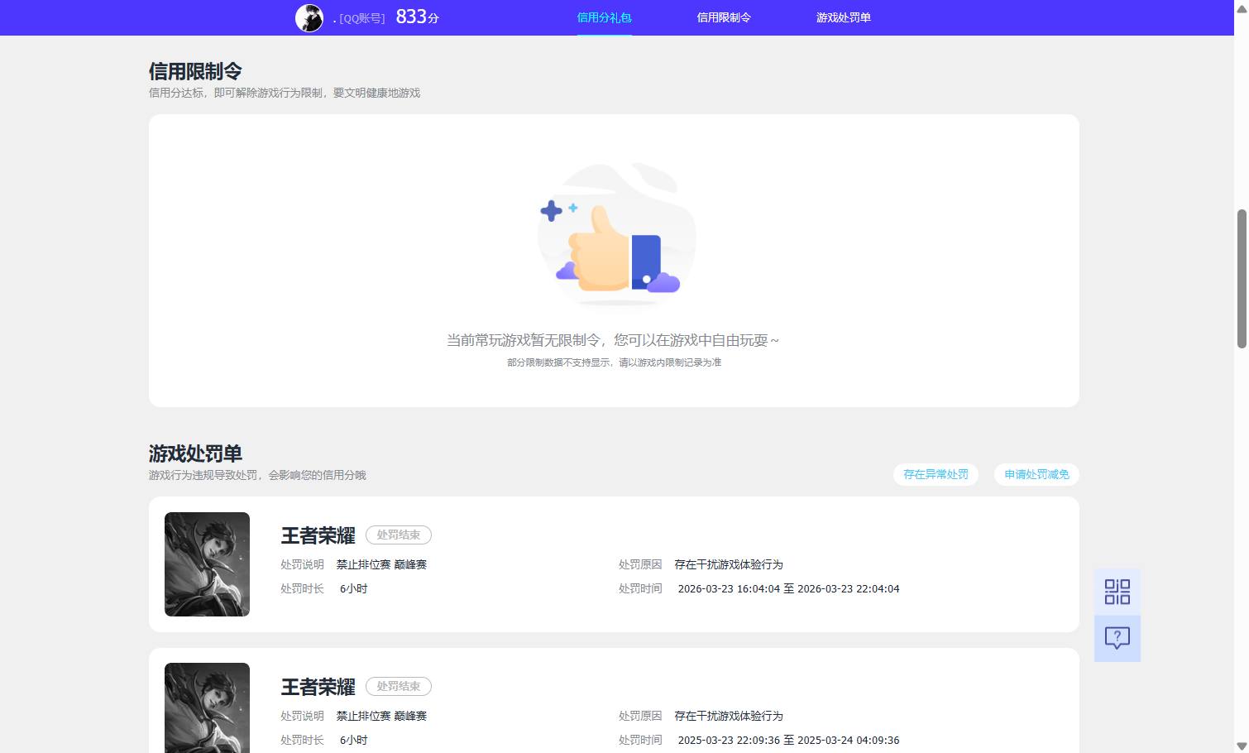Click 存在干扰游戏体验行为 in the 2025-03-23 penalty

[729, 716]
